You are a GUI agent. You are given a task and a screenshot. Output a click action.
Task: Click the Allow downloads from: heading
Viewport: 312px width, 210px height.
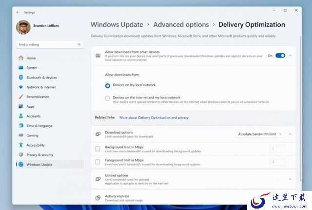[122, 75]
